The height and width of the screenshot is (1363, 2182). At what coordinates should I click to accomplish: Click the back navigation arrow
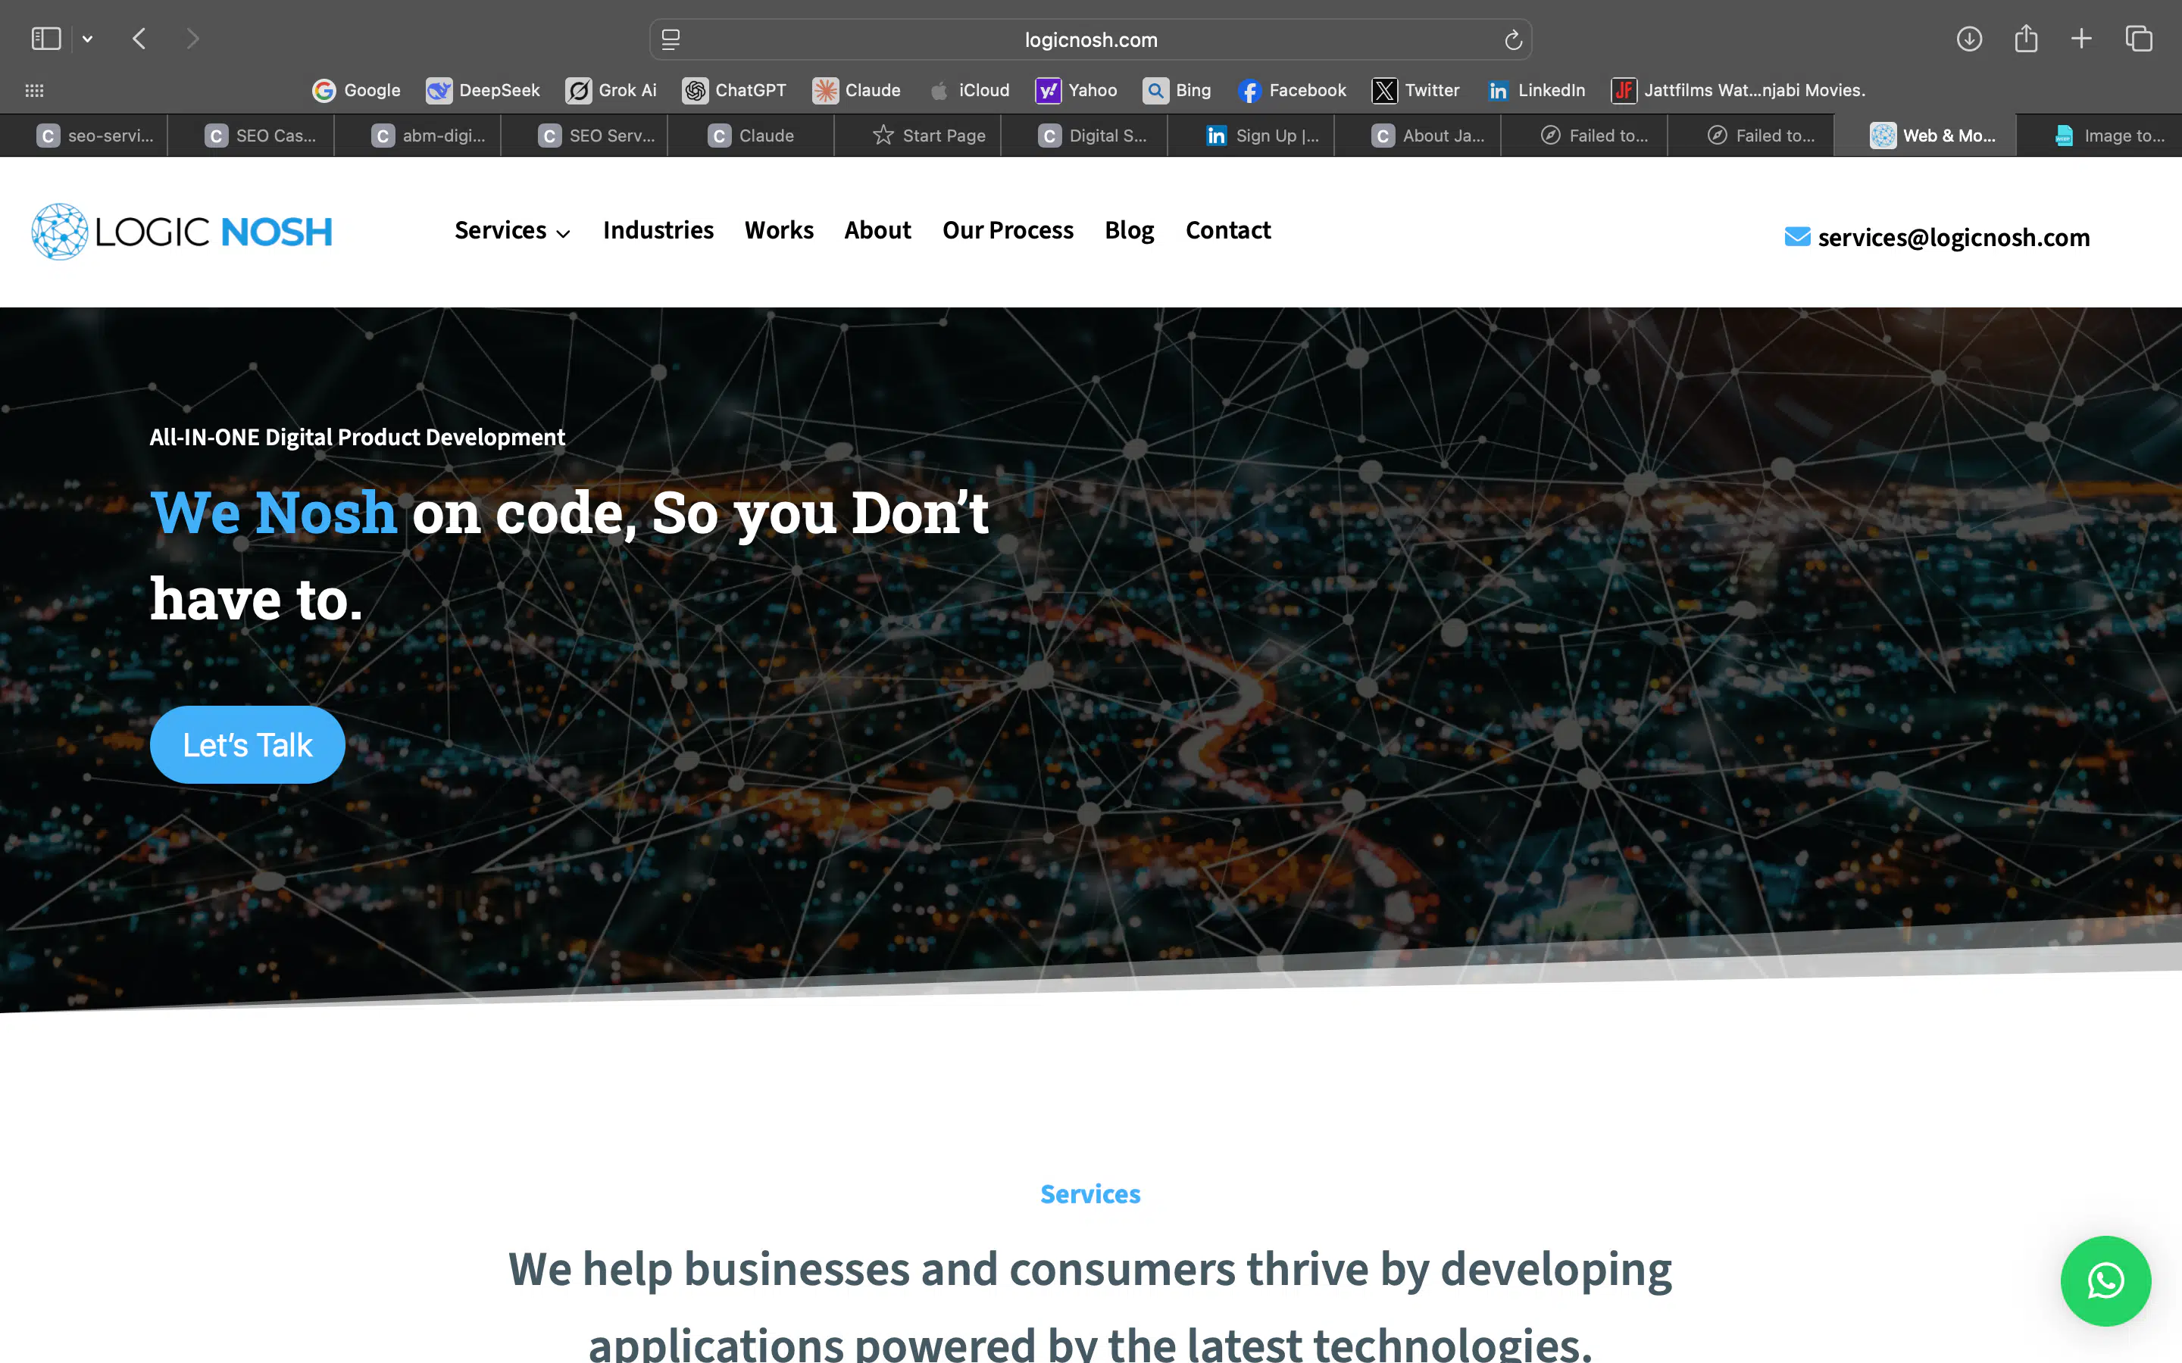coord(139,39)
